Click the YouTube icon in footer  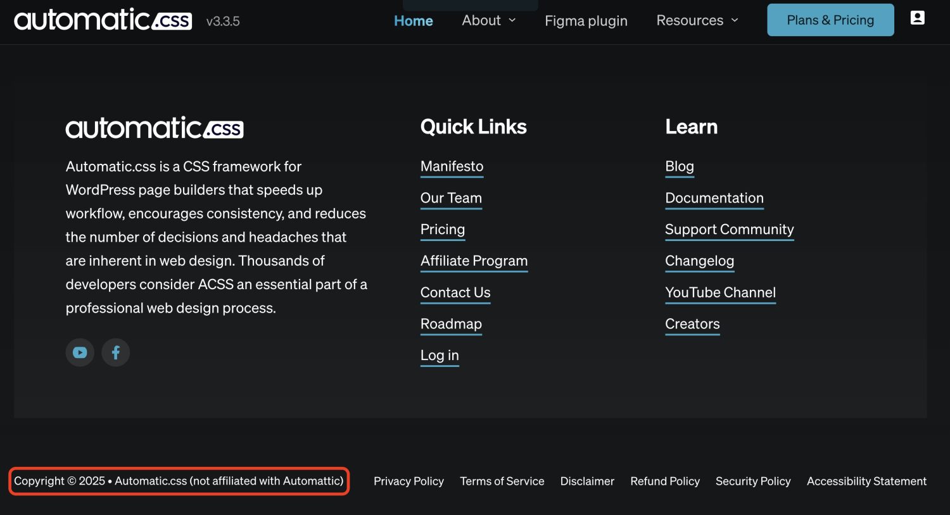click(x=80, y=352)
